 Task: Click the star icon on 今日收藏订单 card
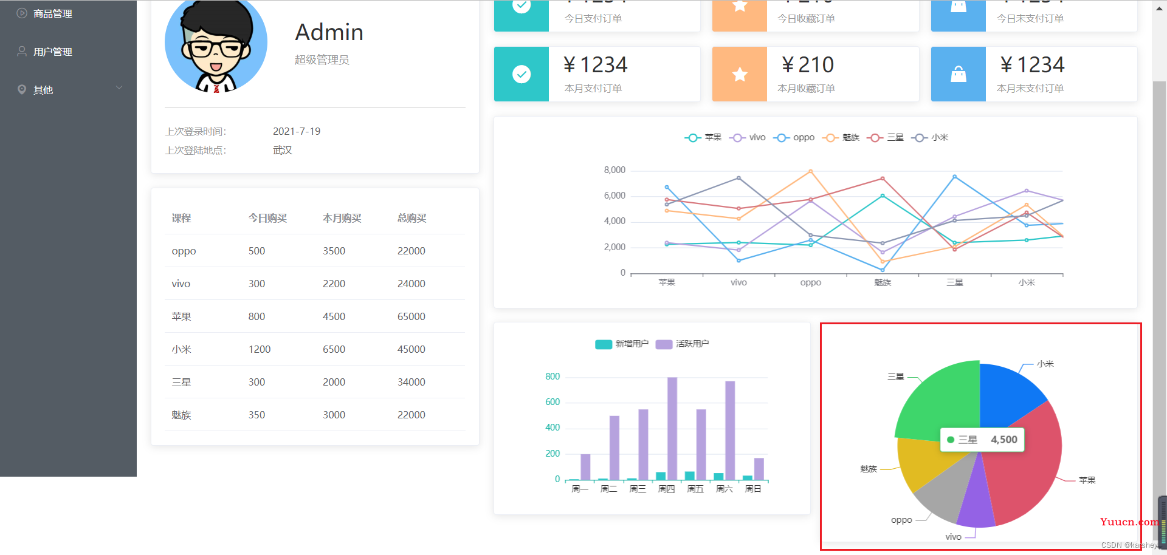click(x=740, y=6)
